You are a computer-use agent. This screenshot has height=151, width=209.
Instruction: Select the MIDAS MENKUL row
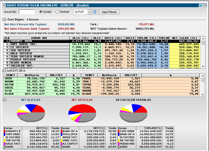click(x=102, y=63)
